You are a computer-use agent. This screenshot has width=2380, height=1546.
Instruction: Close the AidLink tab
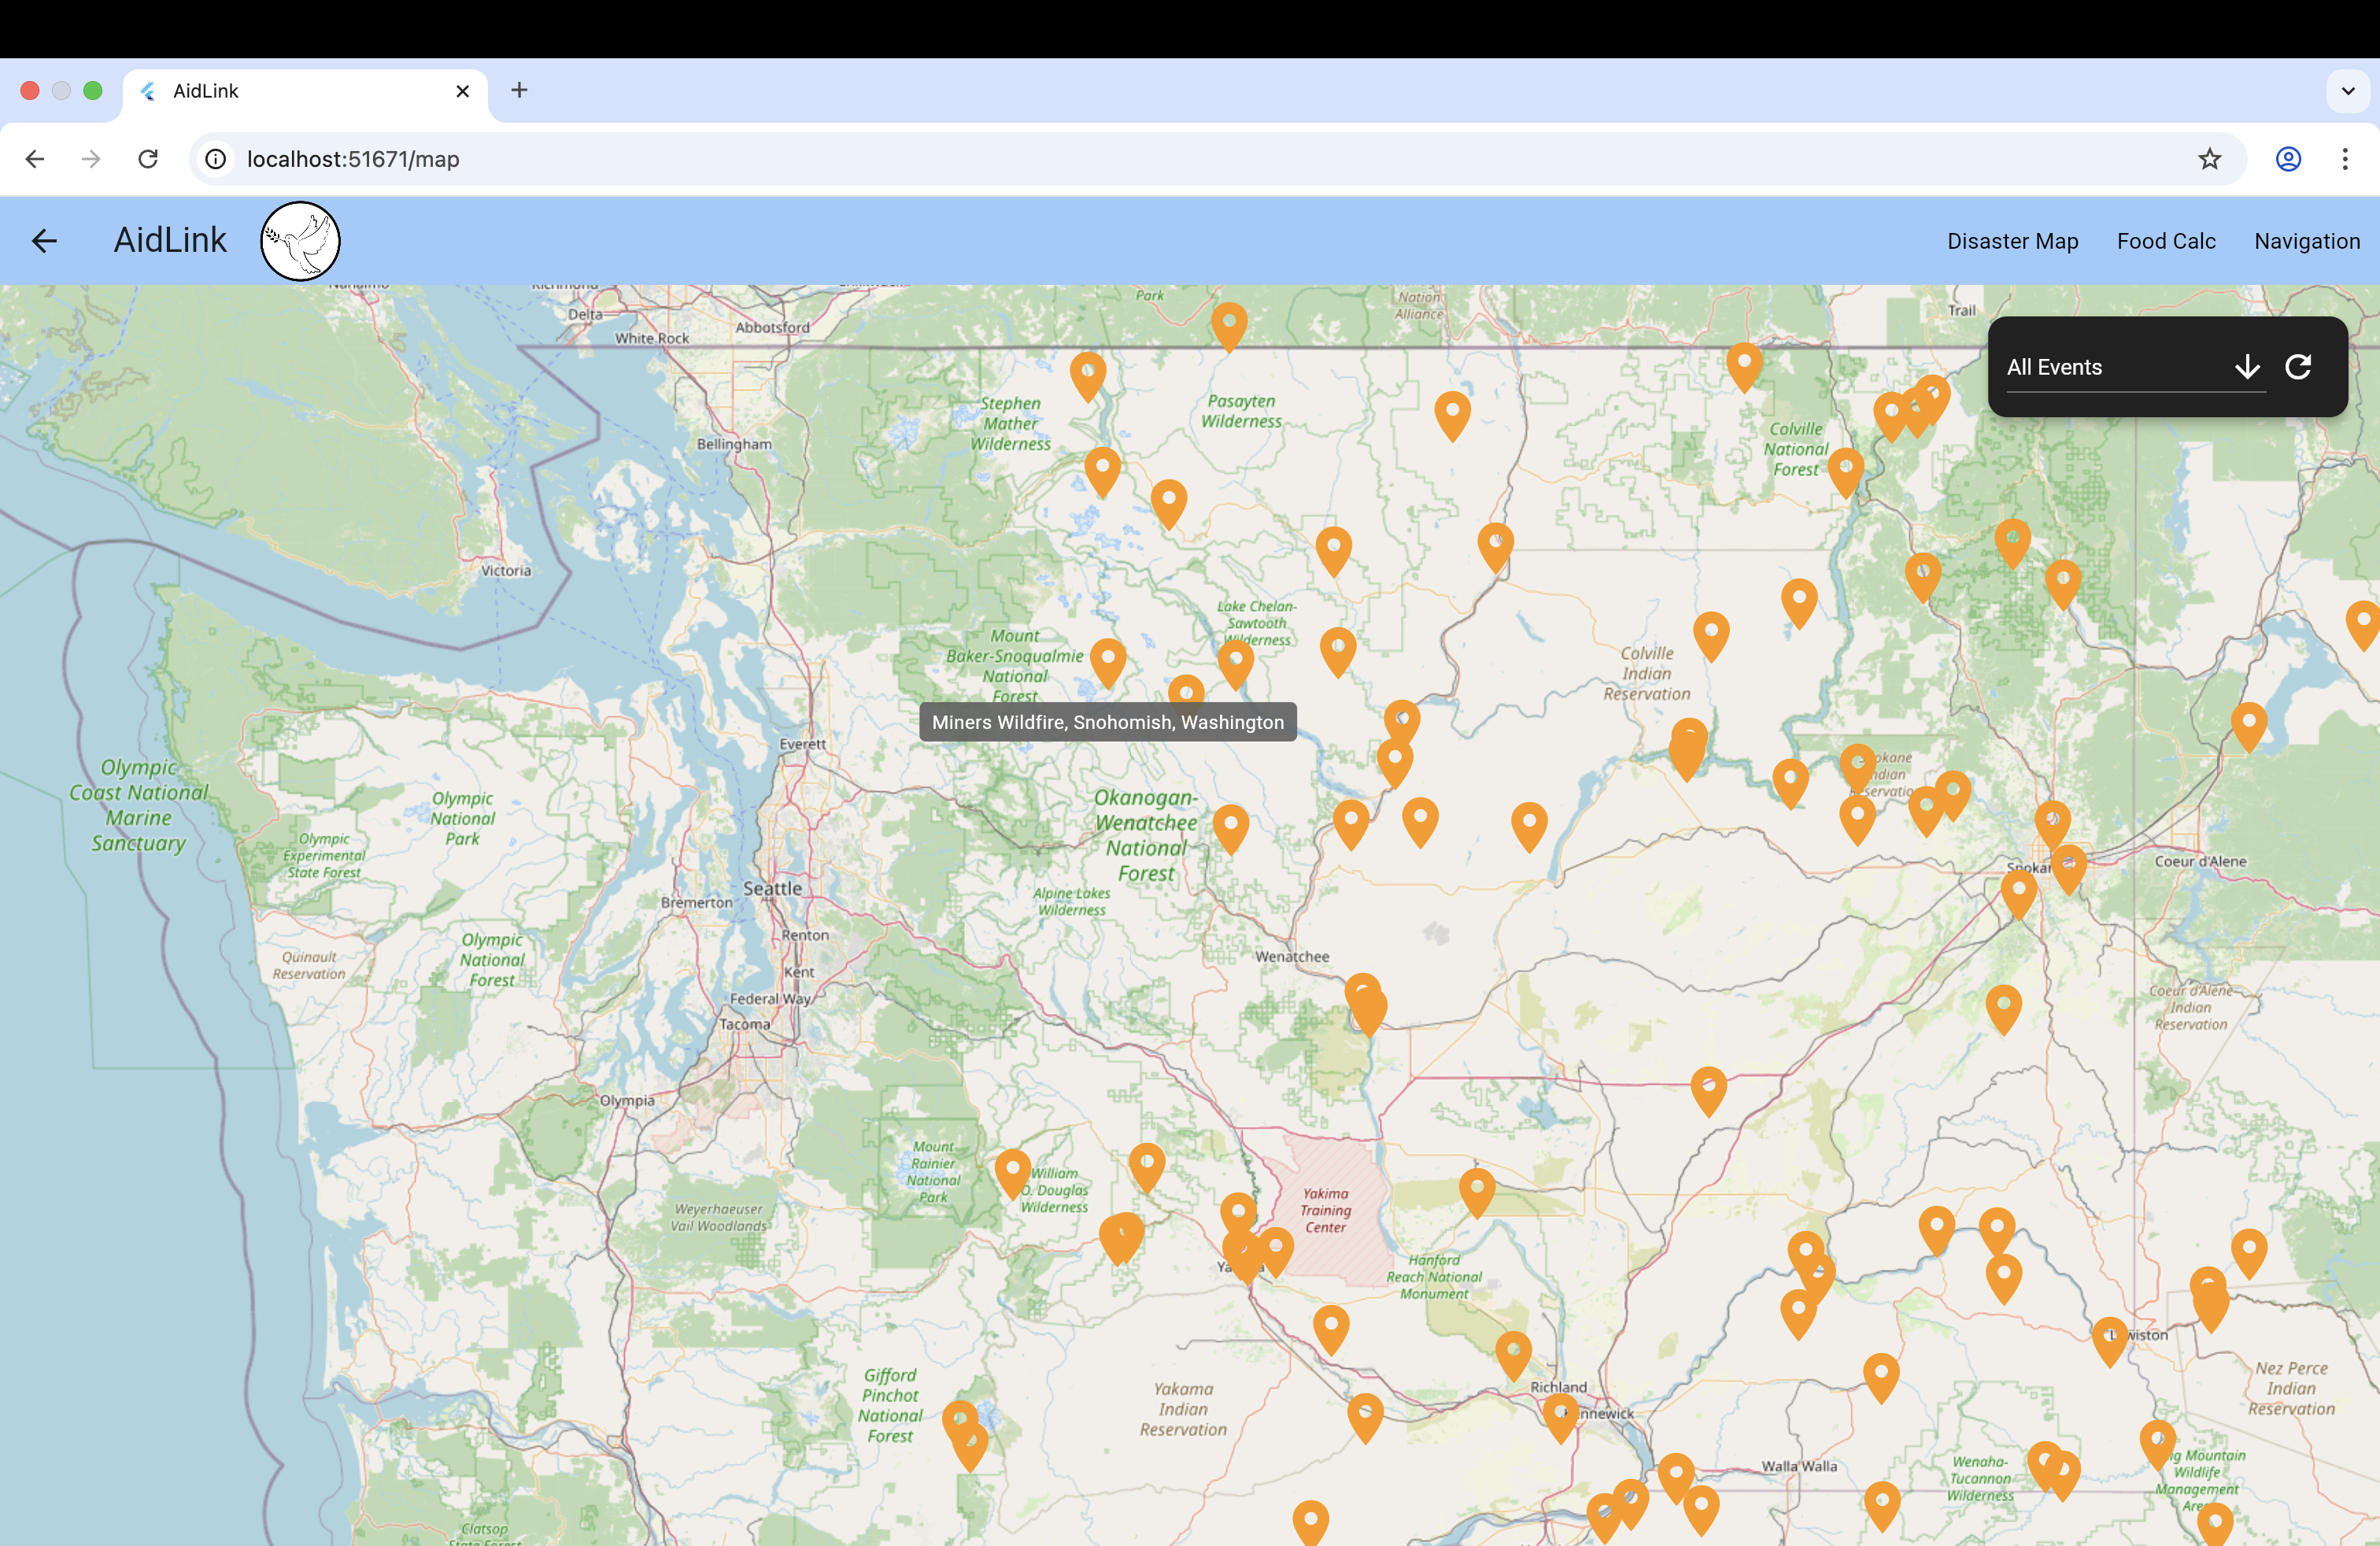tap(462, 91)
